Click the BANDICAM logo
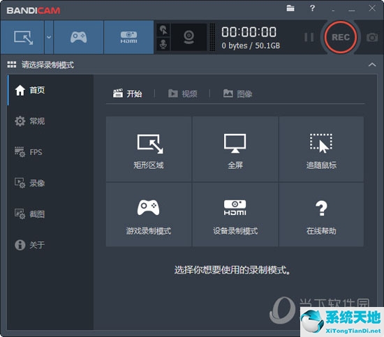 [x=34, y=10]
